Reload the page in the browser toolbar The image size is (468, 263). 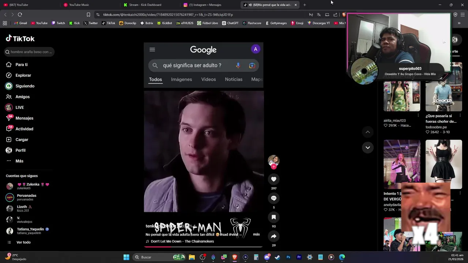point(20,15)
